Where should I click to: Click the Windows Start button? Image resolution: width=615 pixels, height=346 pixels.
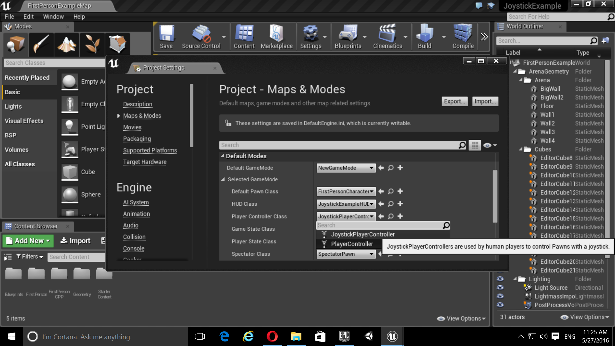[x=12, y=336]
